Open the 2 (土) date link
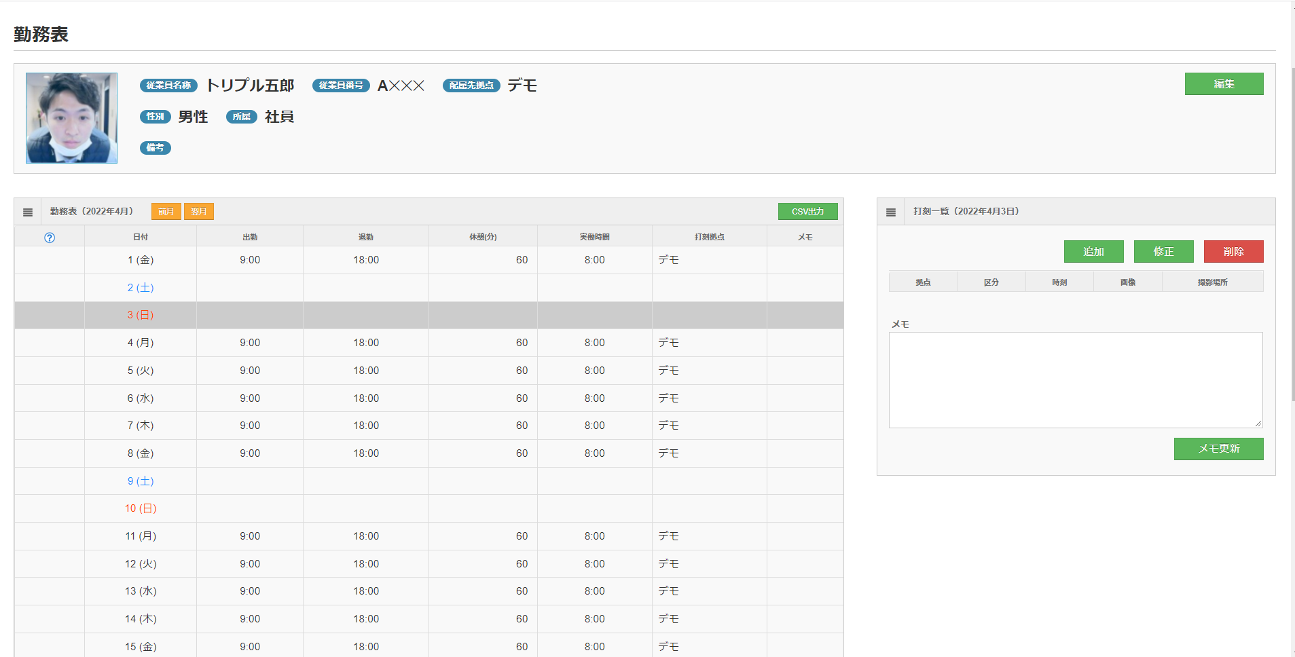The image size is (1295, 657). tap(140, 287)
